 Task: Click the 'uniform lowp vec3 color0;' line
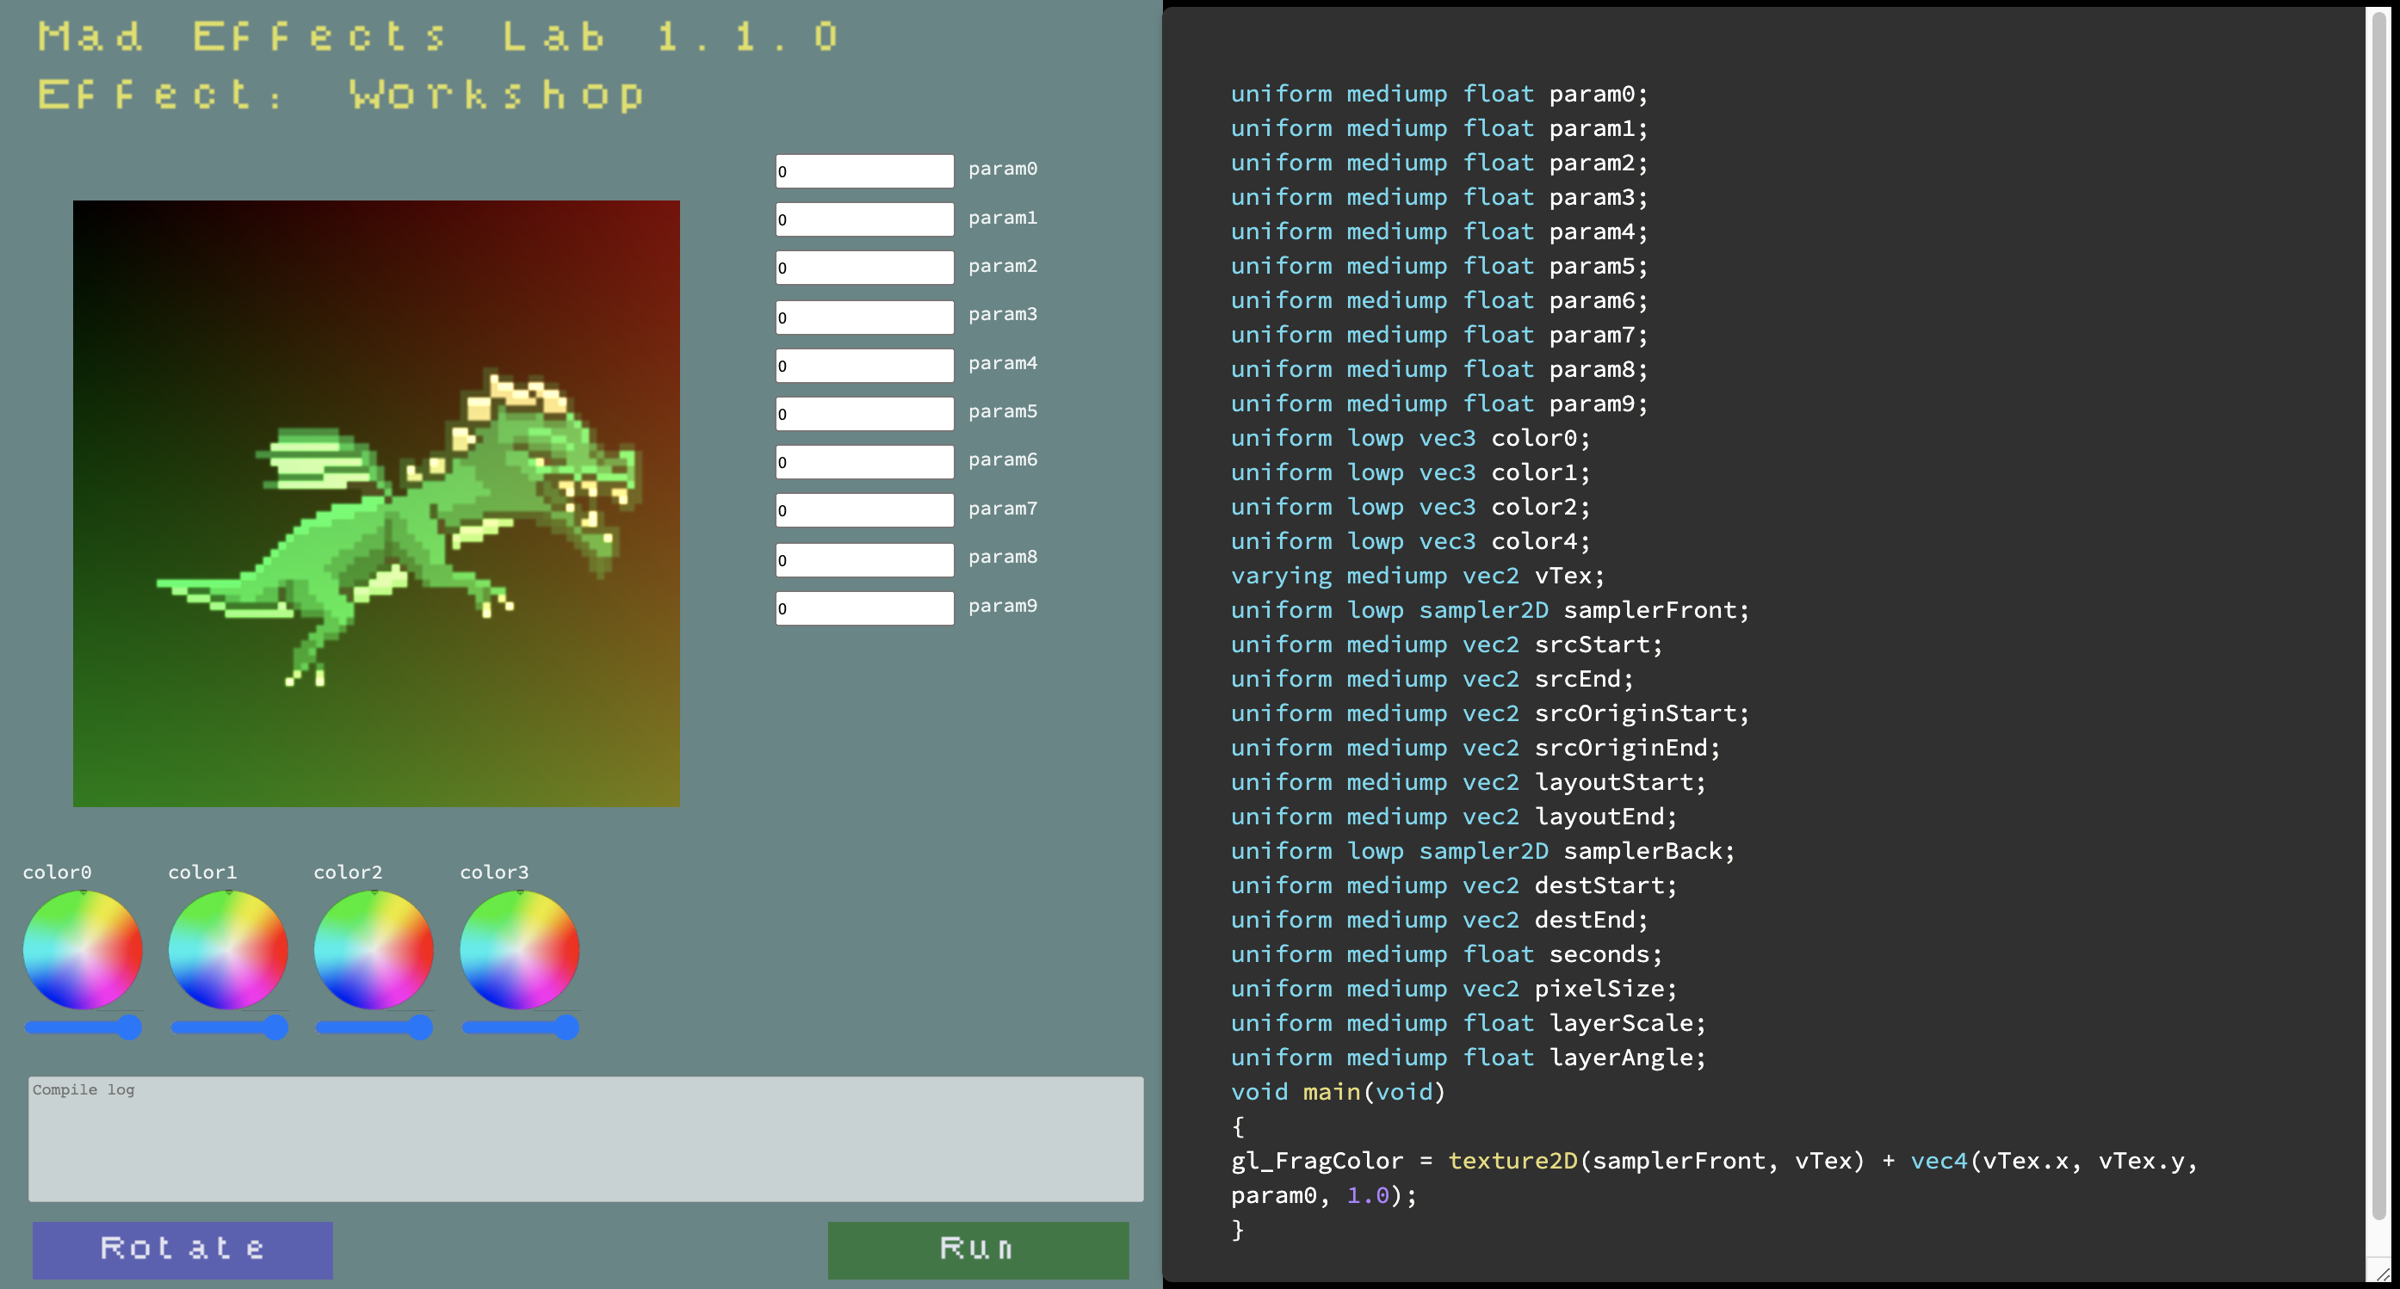[x=1411, y=439]
